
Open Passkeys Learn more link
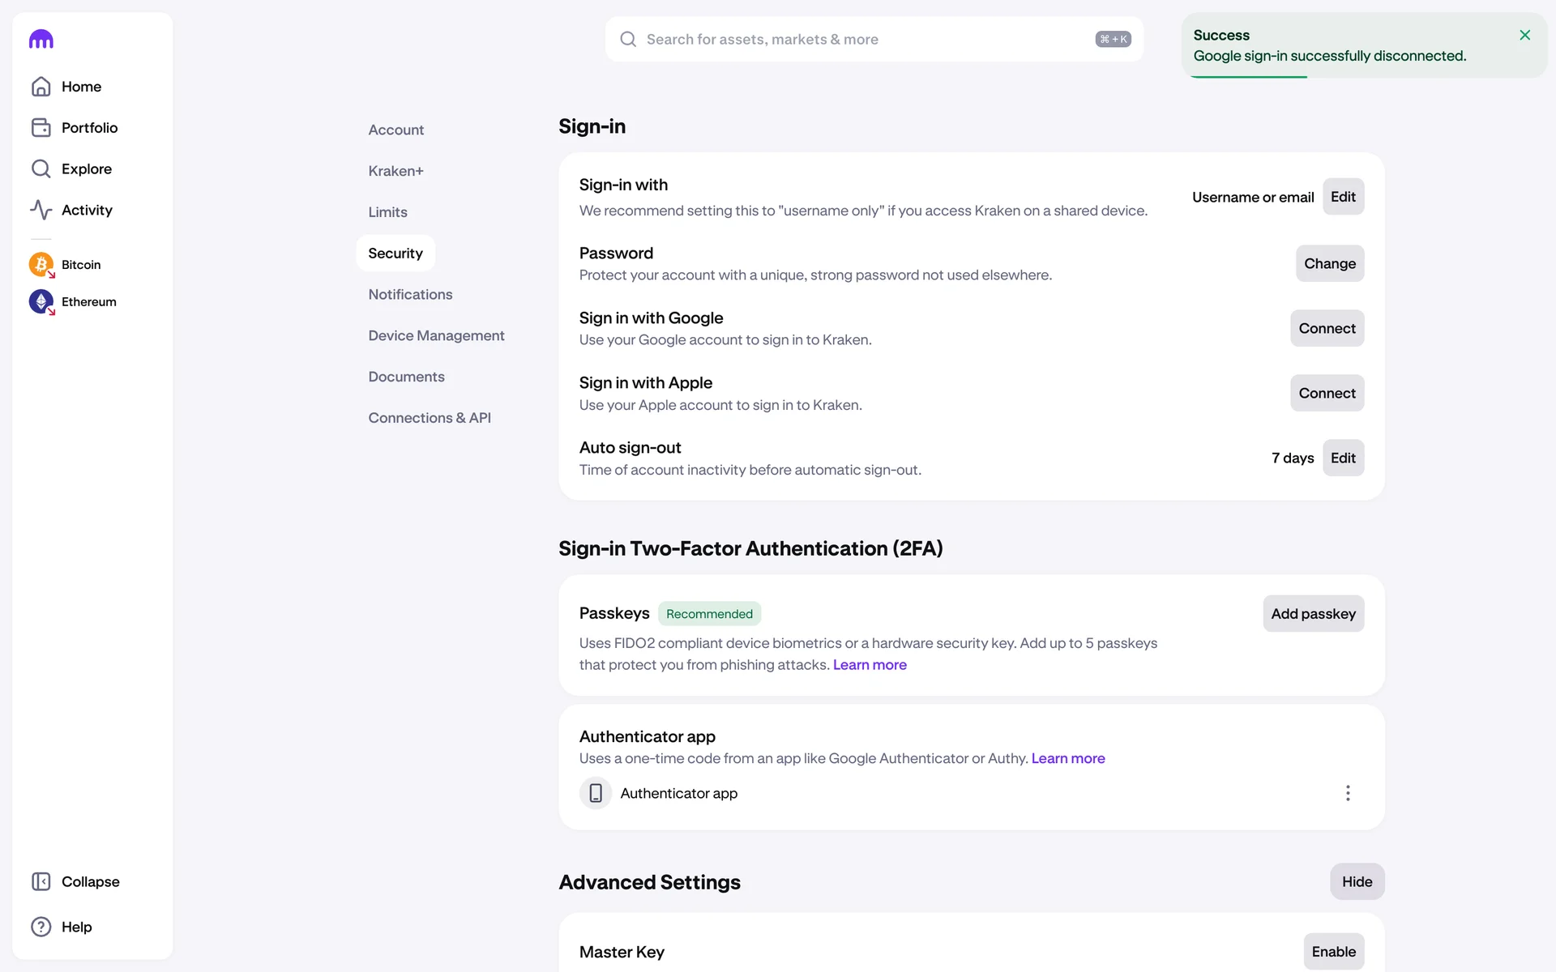click(x=870, y=665)
